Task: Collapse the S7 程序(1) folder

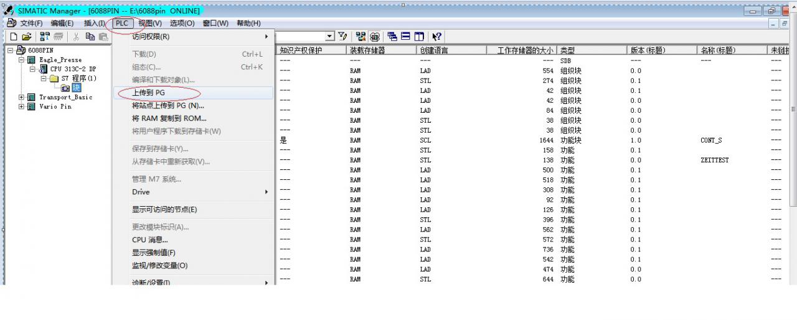Action: pos(44,78)
